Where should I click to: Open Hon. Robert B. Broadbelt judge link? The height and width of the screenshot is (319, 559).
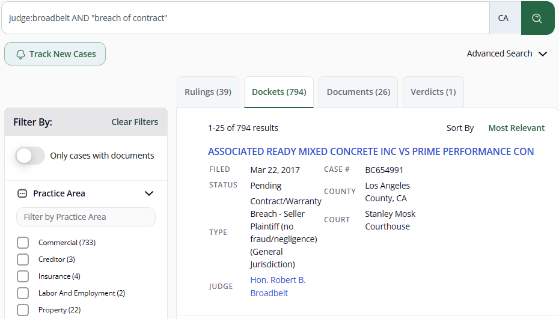point(278,287)
